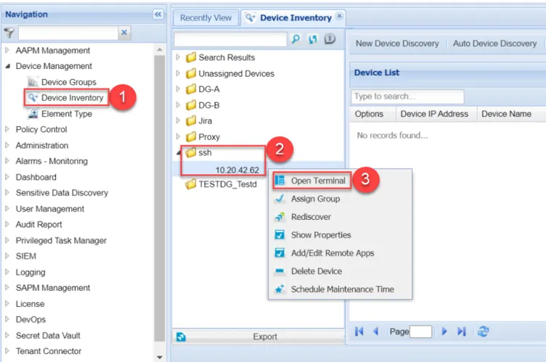Screen dimensions: 546x362
Task: Collapse the Navigation panel with the double-arrow icon
Action: (158, 15)
